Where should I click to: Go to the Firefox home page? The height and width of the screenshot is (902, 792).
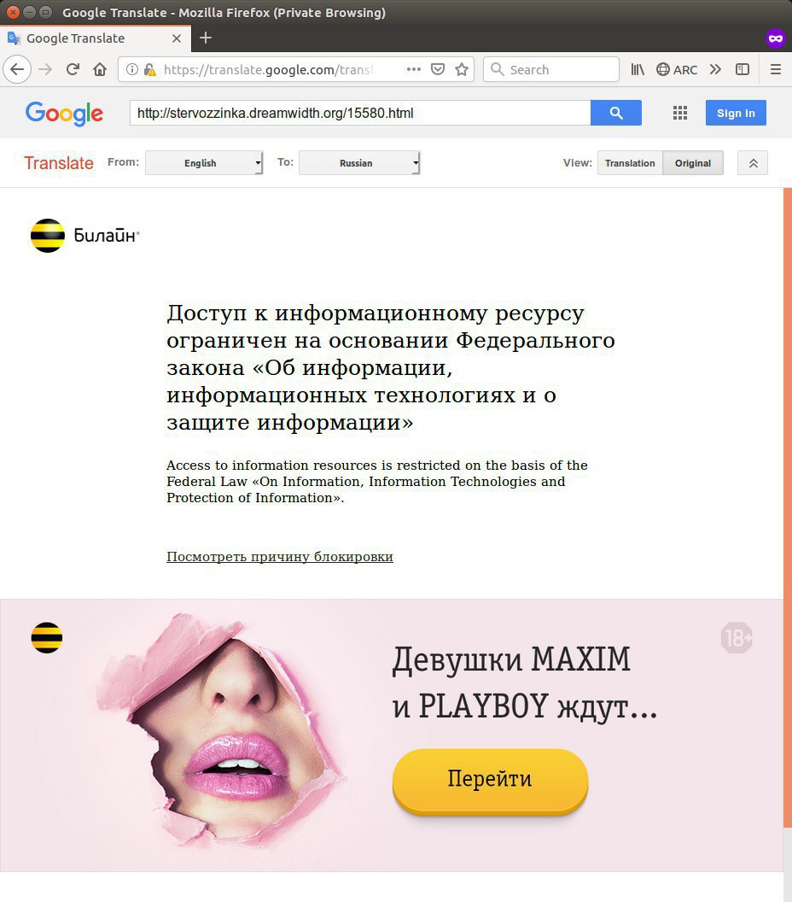[100, 69]
